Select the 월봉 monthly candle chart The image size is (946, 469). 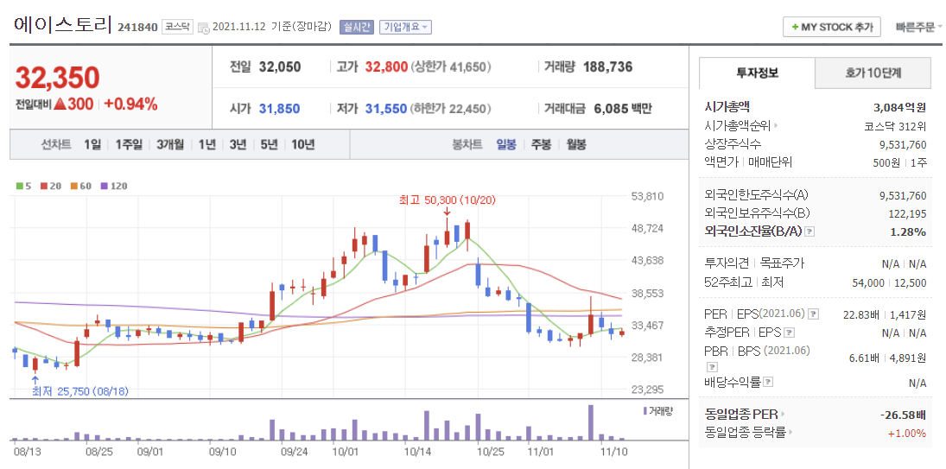click(x=576, y=145)
